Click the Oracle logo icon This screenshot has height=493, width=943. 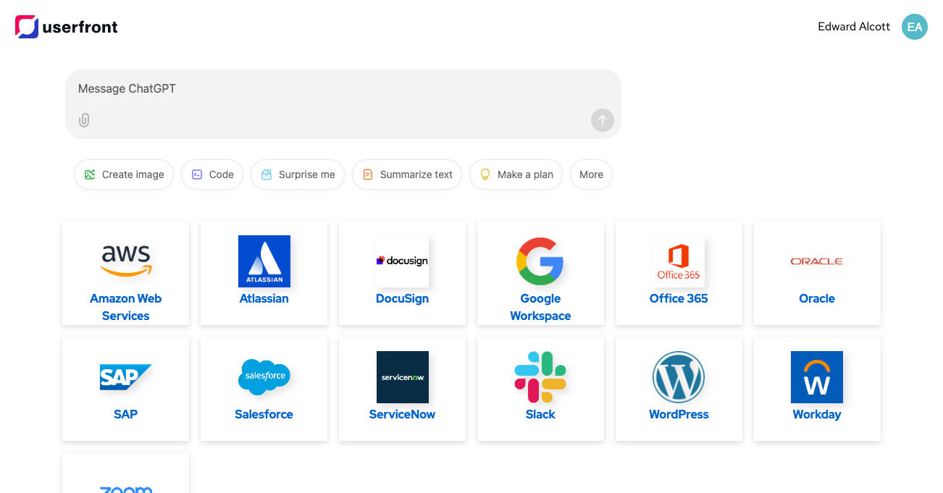(x=817, y=261)
